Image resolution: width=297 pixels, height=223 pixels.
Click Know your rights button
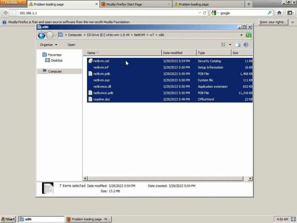(273, 22)
